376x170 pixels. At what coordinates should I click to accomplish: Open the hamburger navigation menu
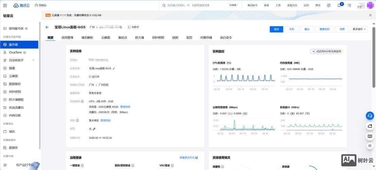point(5,5)
